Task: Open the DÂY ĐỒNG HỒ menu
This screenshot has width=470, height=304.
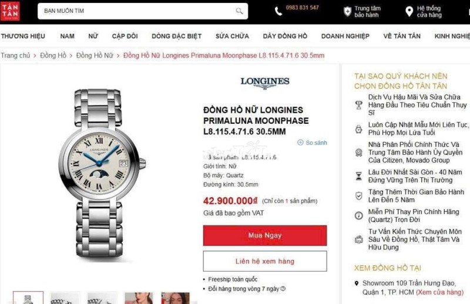Action: tap(285, 36)
